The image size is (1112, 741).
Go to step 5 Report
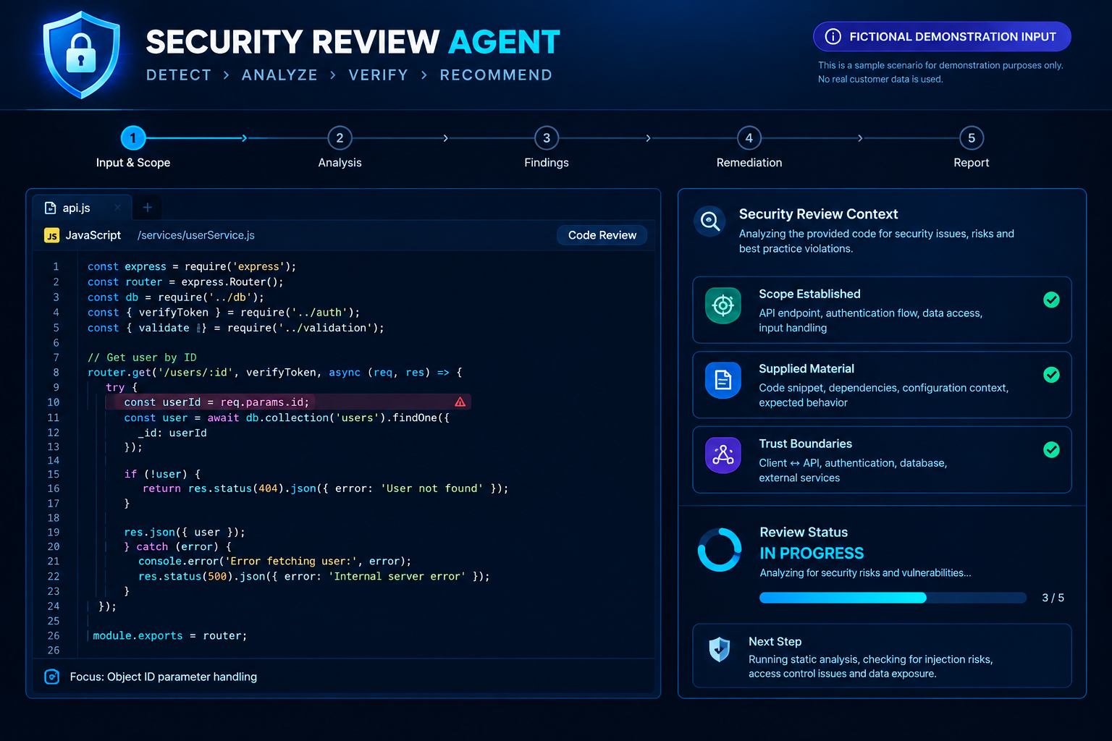972,137
